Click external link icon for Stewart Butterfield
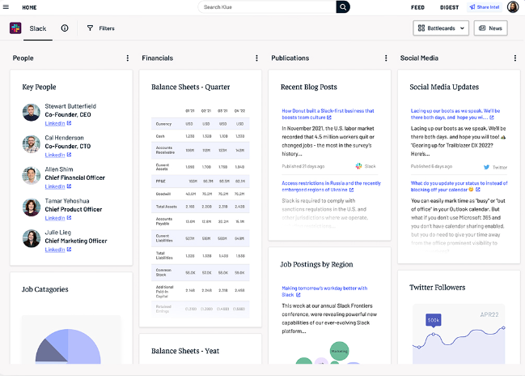This screenshot has height=376, width=525. pos(69,123)
